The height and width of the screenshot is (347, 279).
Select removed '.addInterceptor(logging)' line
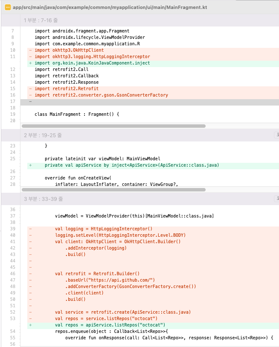pos(96,248)
